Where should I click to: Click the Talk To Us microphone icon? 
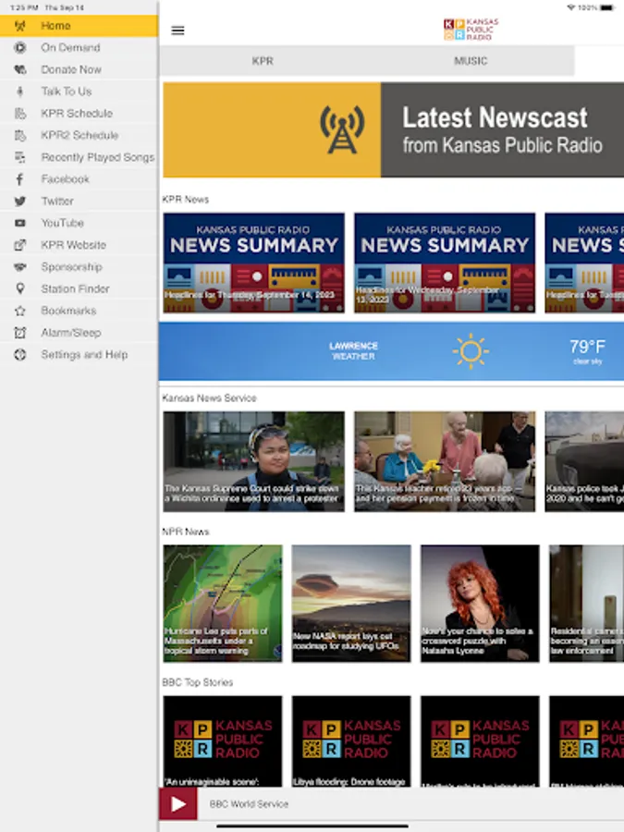coord(20,92)
